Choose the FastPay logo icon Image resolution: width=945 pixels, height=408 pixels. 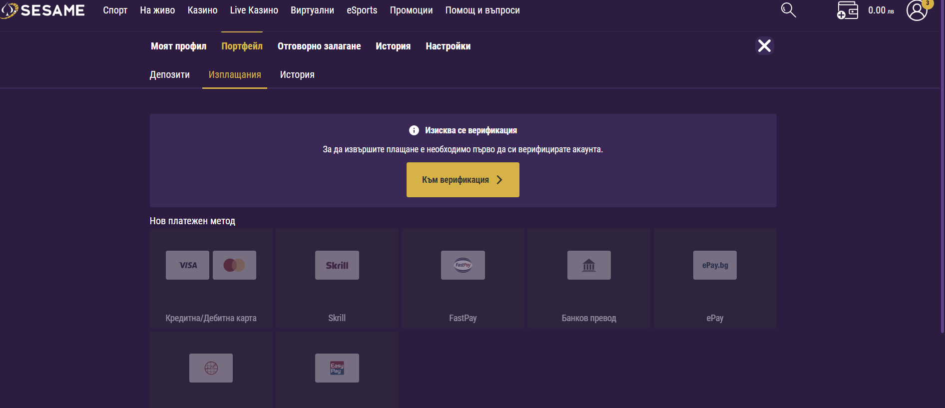pyautogui.click(x=463, y=265)
